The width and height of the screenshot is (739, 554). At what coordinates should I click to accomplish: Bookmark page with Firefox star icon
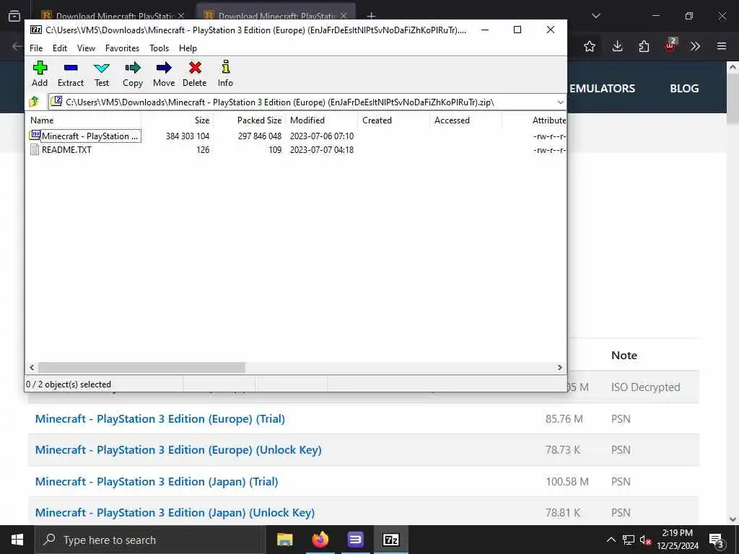coord(589,46)
